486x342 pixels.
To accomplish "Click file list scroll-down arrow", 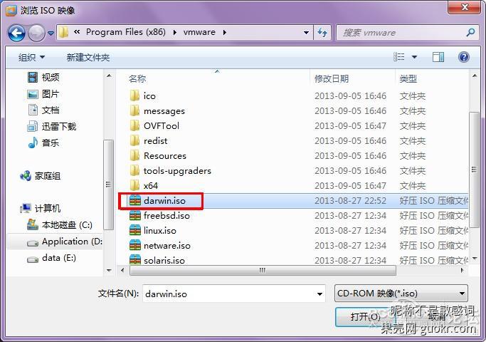I will (474, 259).
